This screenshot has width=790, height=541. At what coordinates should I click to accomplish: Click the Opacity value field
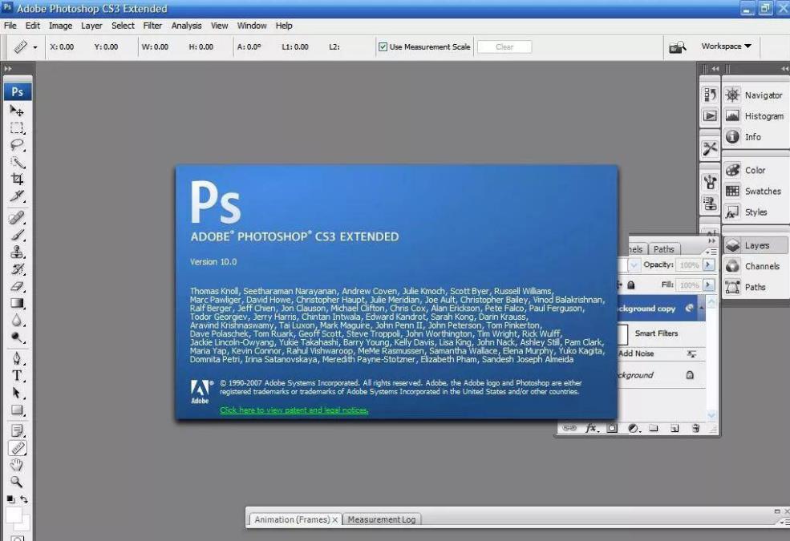[x=689, y=264]
